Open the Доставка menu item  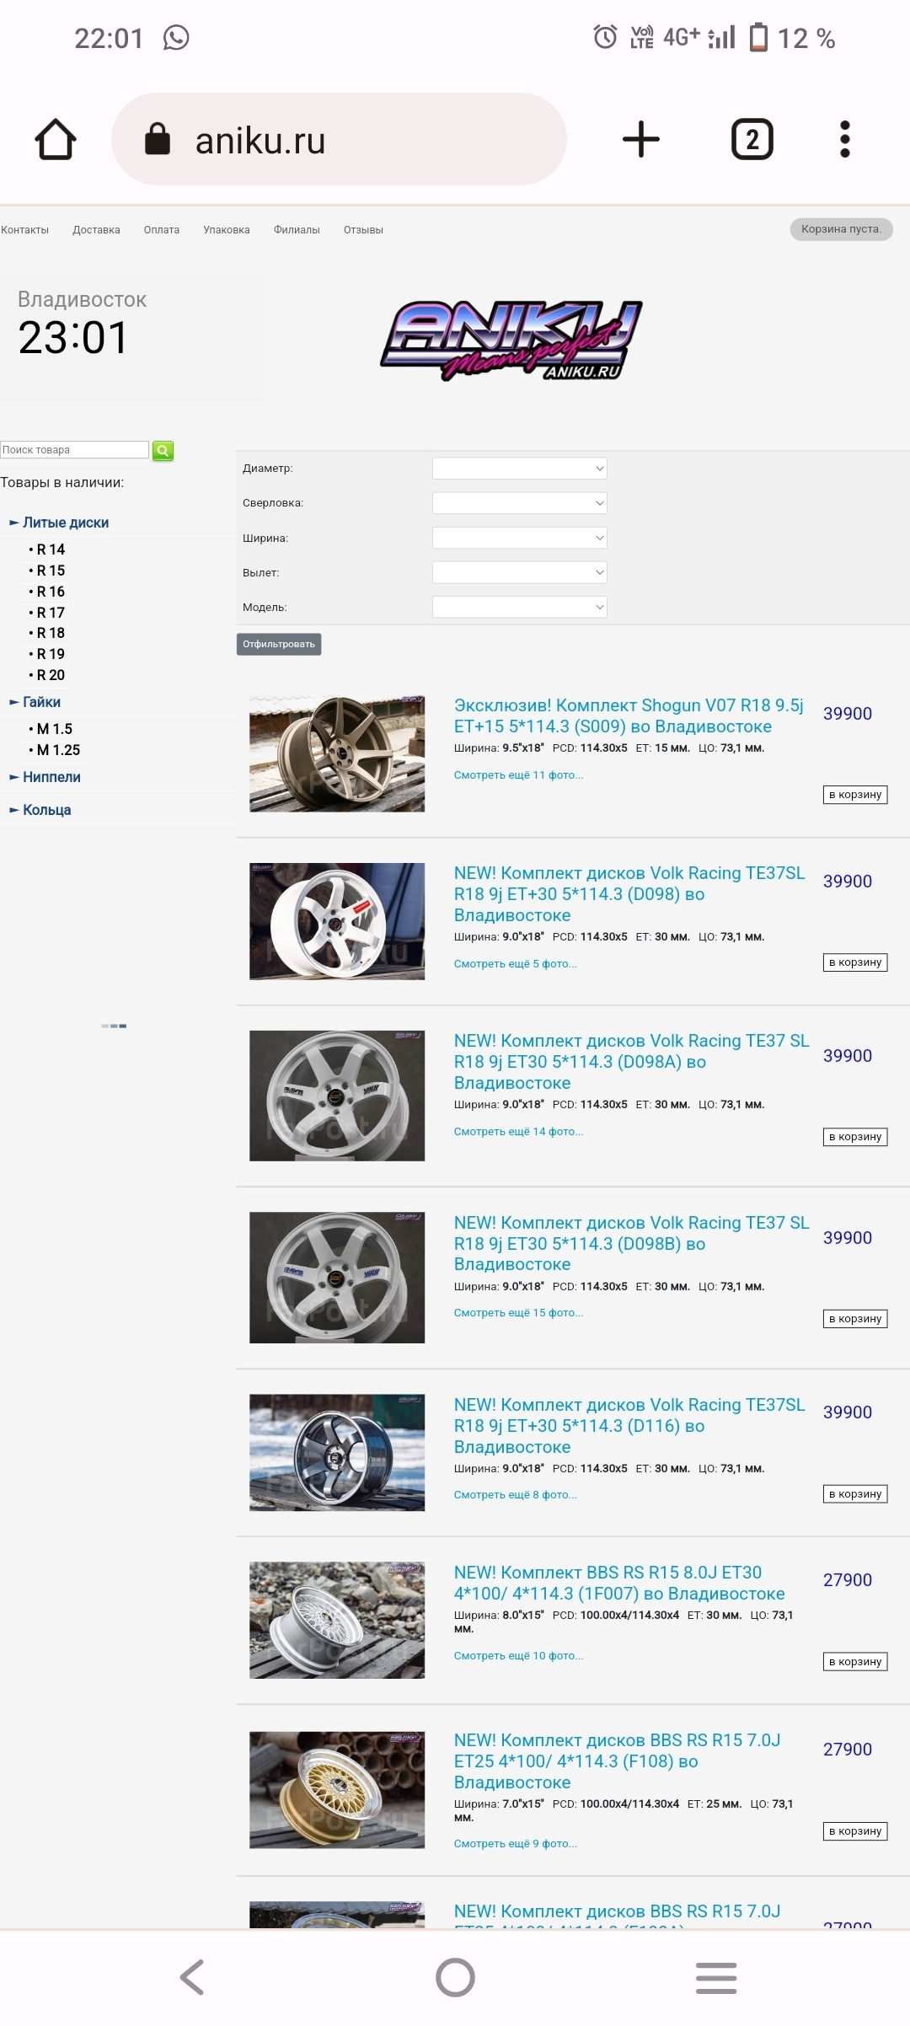pyautogui.click(x=96, y=230)
